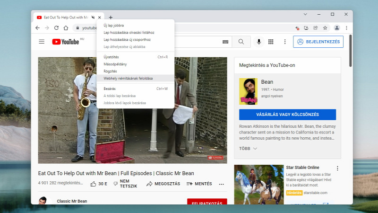Open the tab search chevron

(x=305, y=14)
